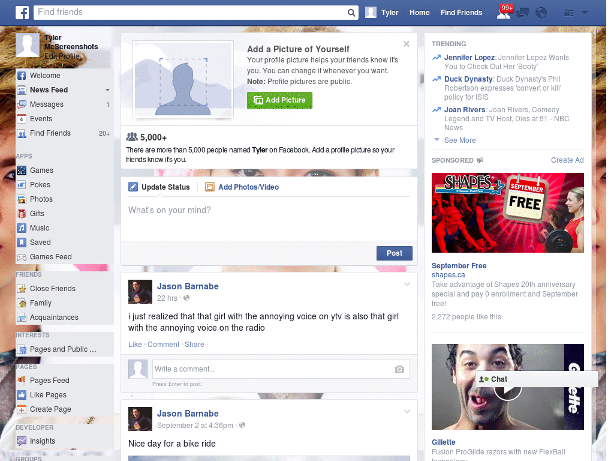Share the annoying voice post
This screenshot has height=461, width=614.
tap(194, 344)
